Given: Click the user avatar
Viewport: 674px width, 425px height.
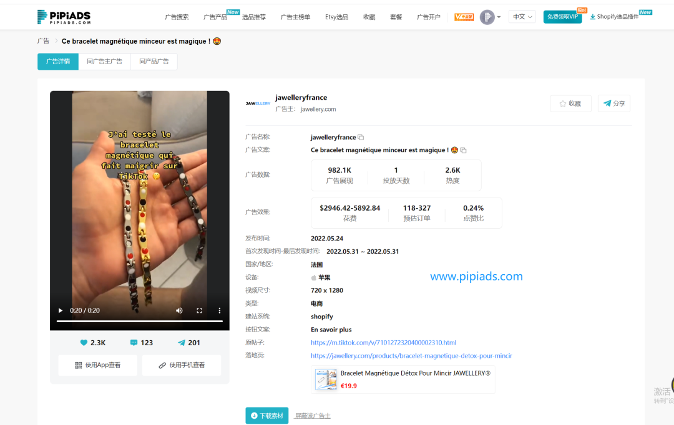Looking at the screenshot, I should pyautogui.click(x=487, y=17).
